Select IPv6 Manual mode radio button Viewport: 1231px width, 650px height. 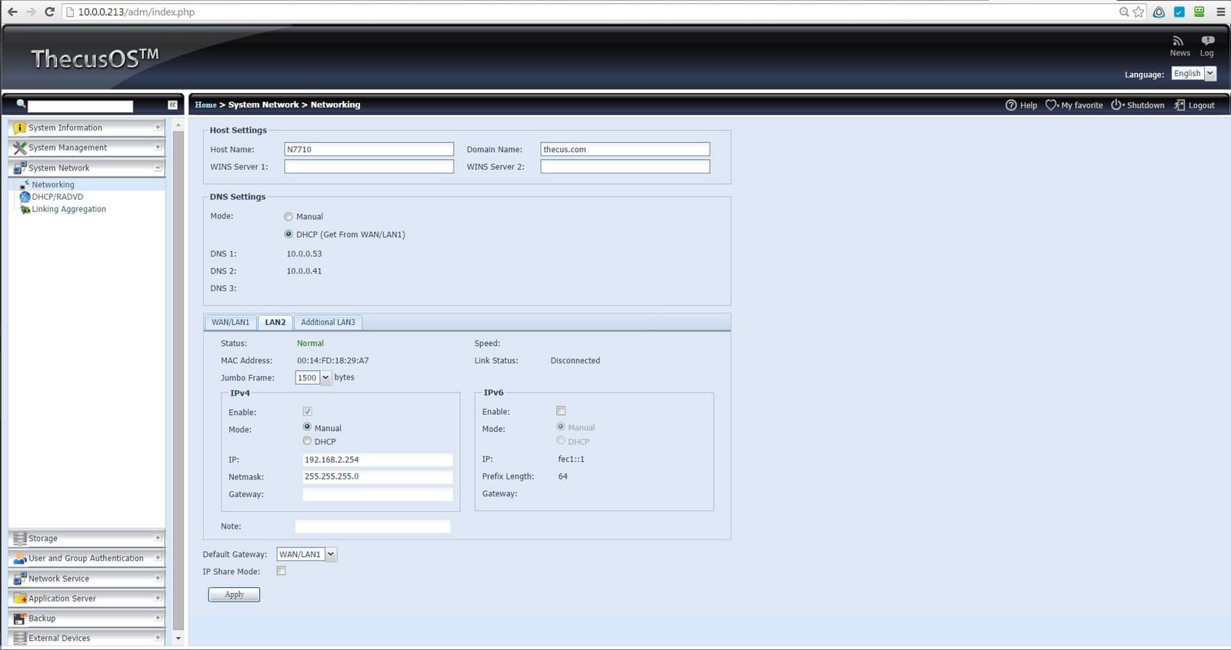click(561, 426)
